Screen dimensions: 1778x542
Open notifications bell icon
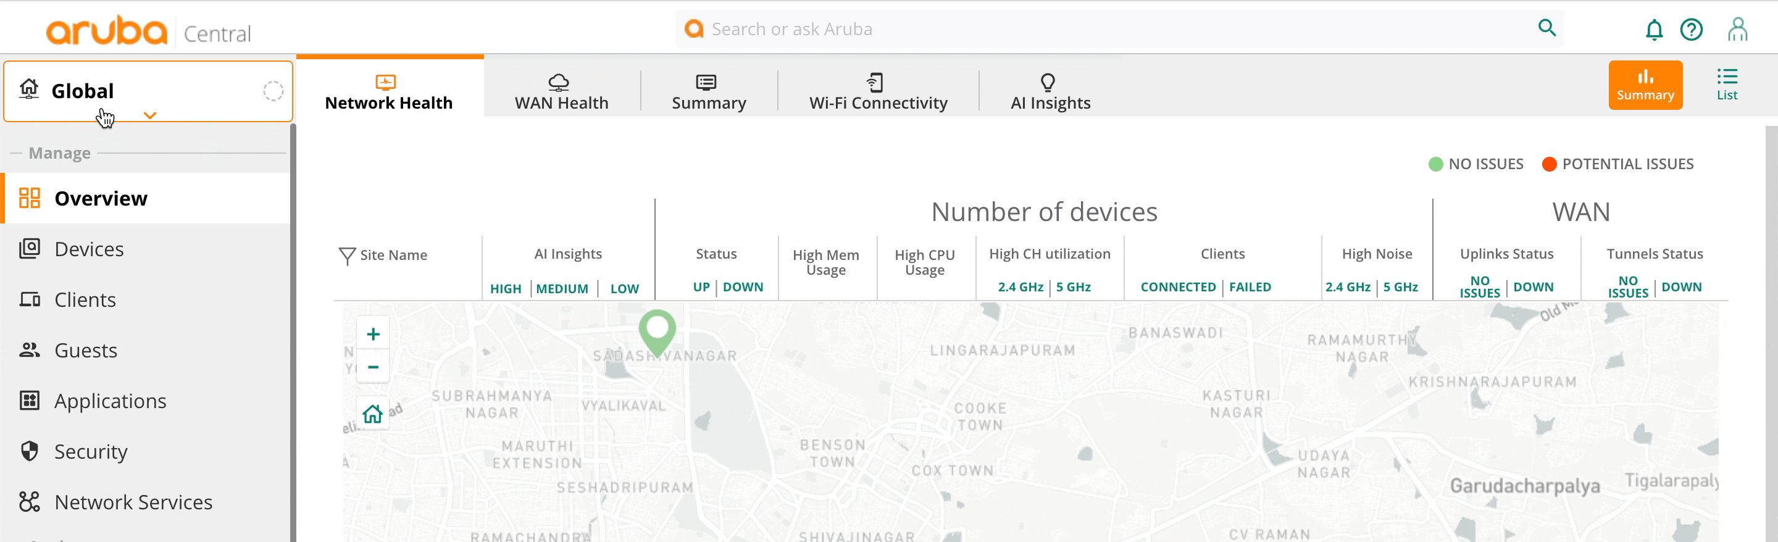pyautogui.click(x=1654, y=30)
